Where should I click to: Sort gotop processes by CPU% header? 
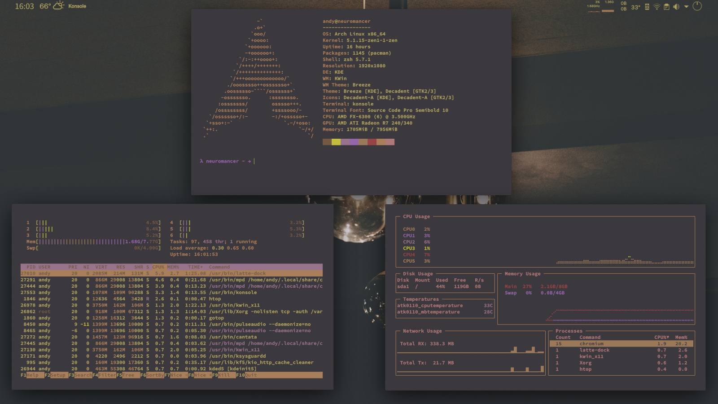click(661, 338)
